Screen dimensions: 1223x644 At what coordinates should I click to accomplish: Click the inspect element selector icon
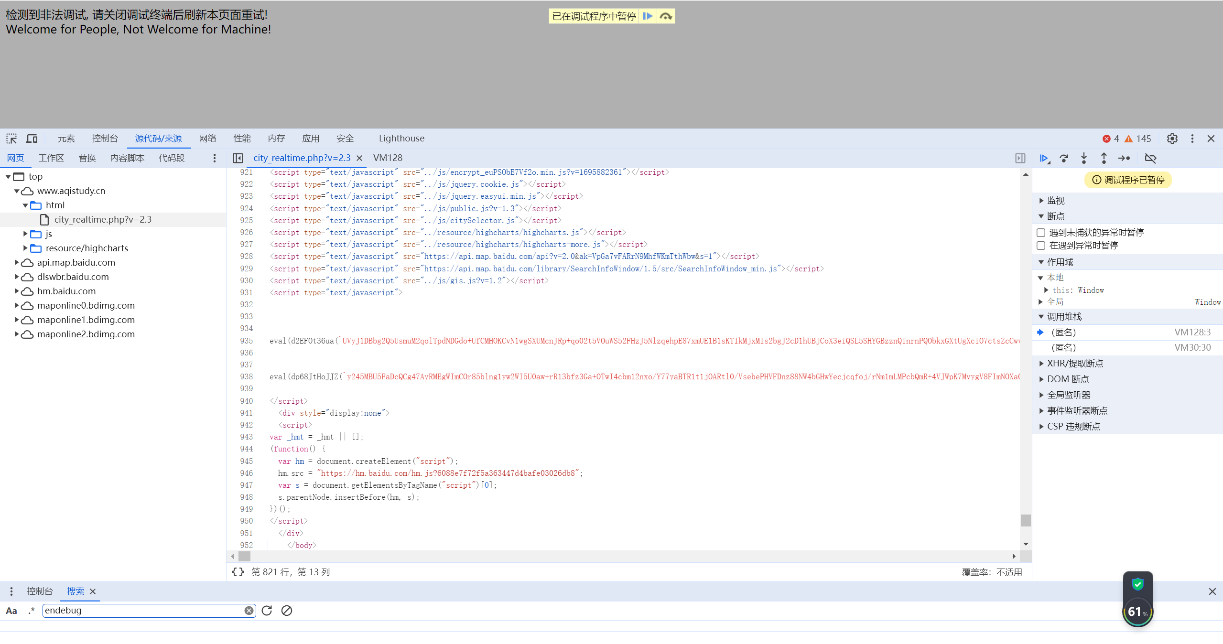11,139
